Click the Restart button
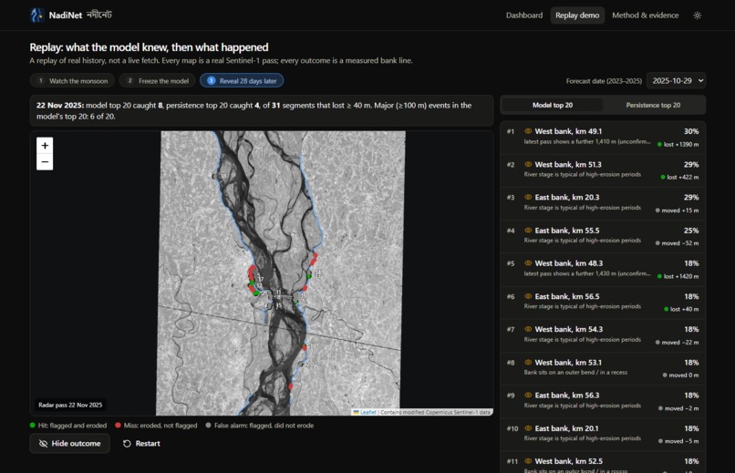The image size is (735, 473). point(141,444)
